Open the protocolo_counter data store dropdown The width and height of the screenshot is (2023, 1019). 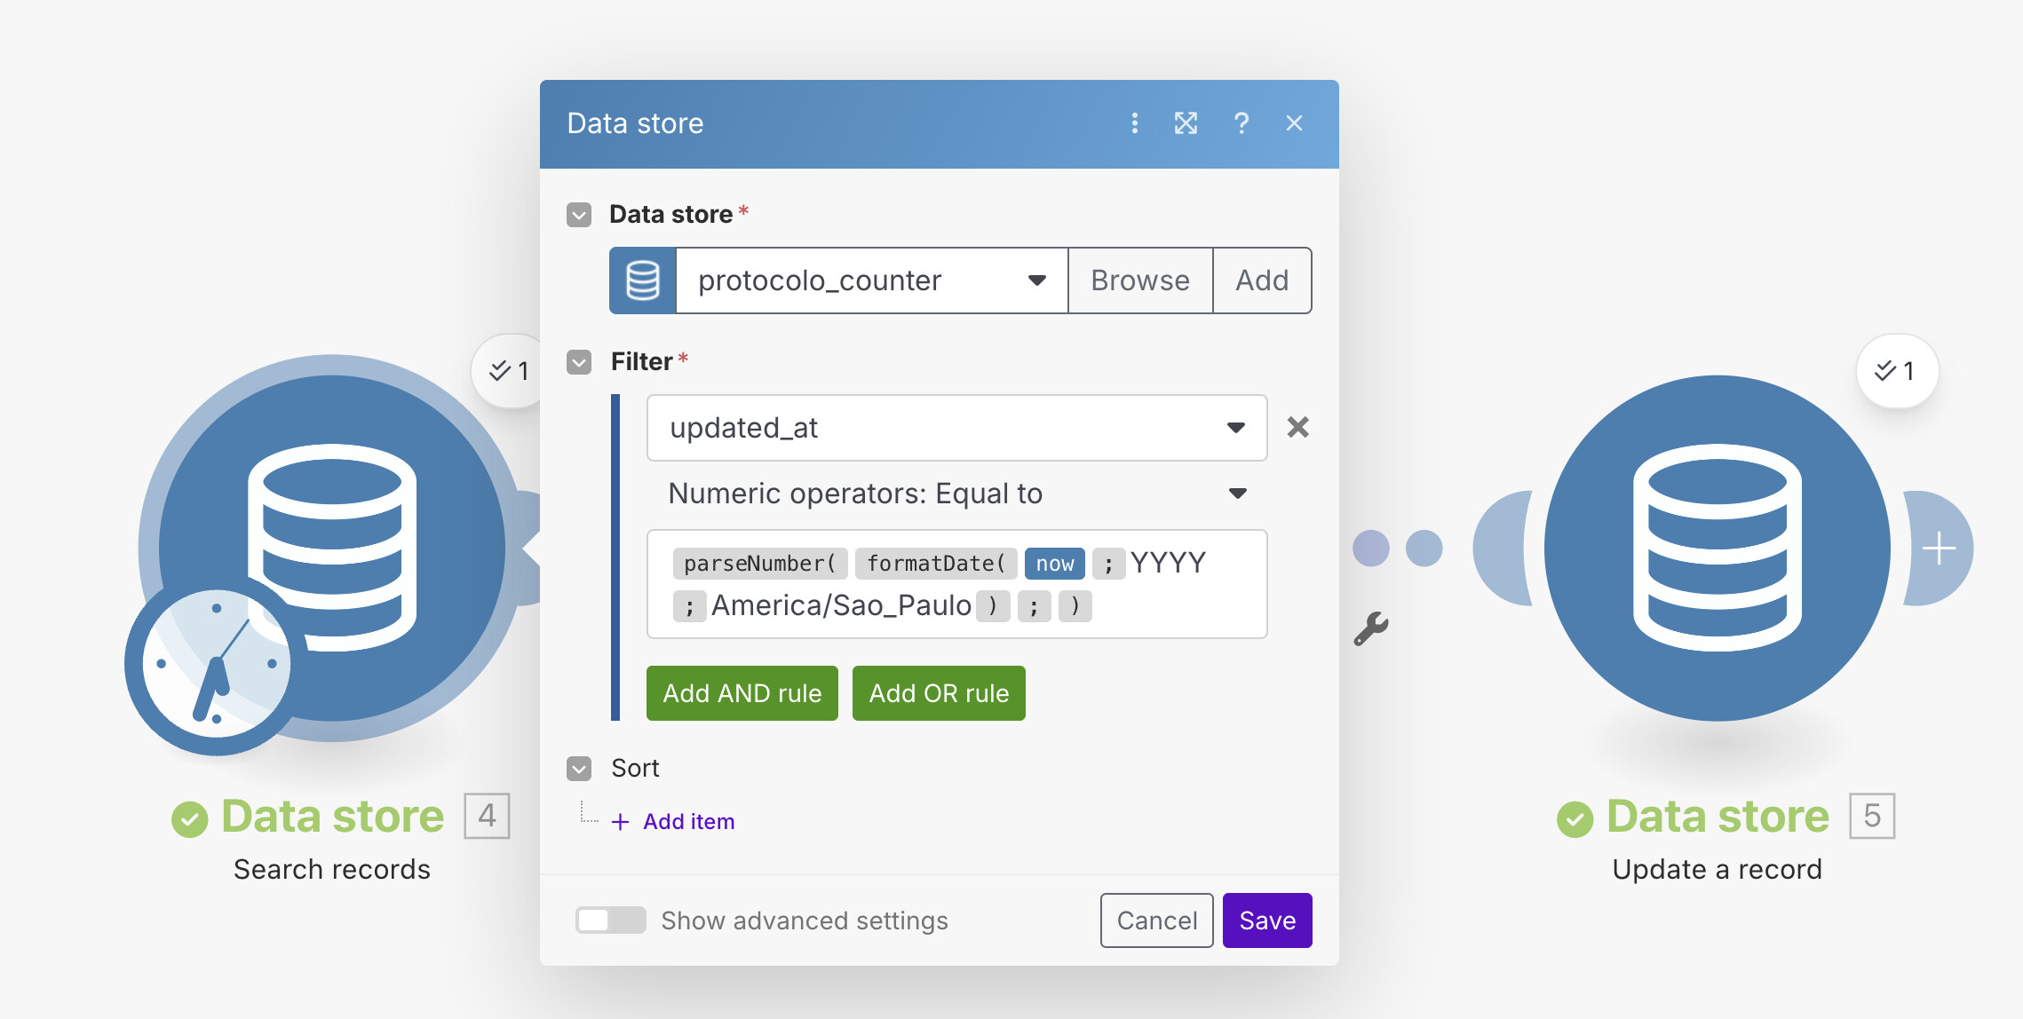[870, 280]
